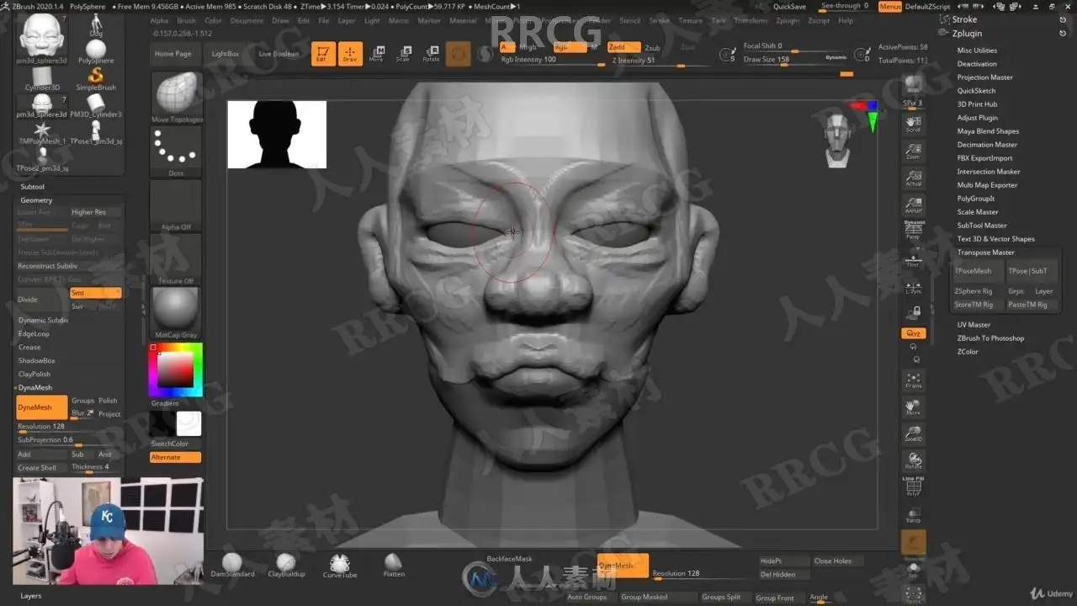Select the Rotate transform icon in top shelf
1077x606 pixels.
[431, 54]
